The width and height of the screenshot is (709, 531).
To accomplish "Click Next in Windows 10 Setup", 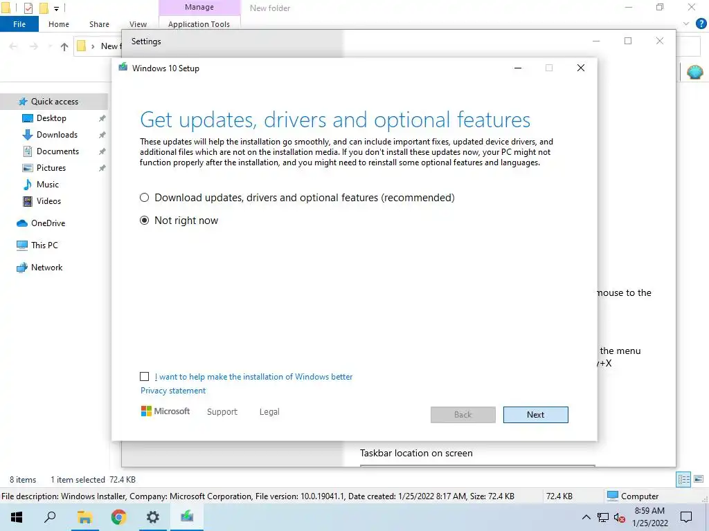I will pyautogui.click(x=535, y=415).
